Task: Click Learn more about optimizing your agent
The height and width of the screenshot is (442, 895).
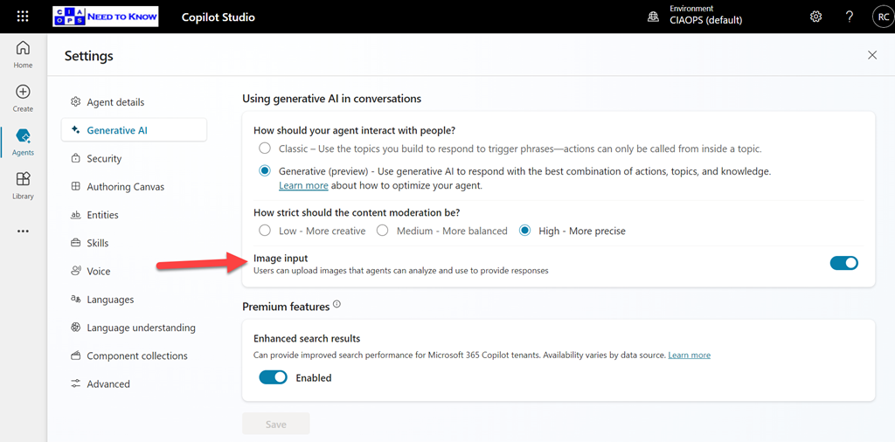Action: click(303, 185)
